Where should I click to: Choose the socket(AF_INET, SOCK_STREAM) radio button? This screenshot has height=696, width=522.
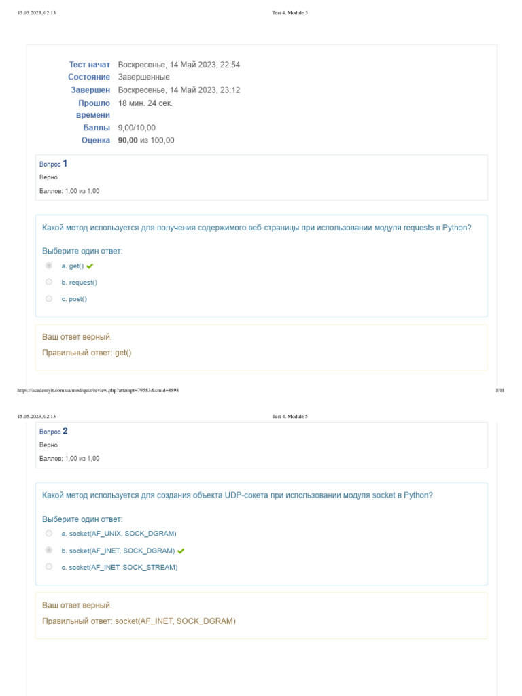(49, 566)
